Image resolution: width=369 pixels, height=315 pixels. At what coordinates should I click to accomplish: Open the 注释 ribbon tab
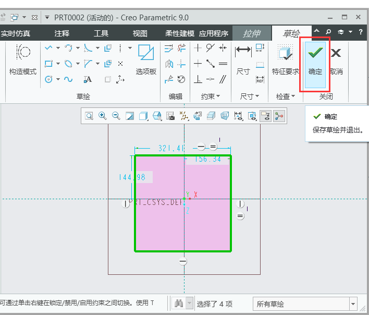pos(62,33)
